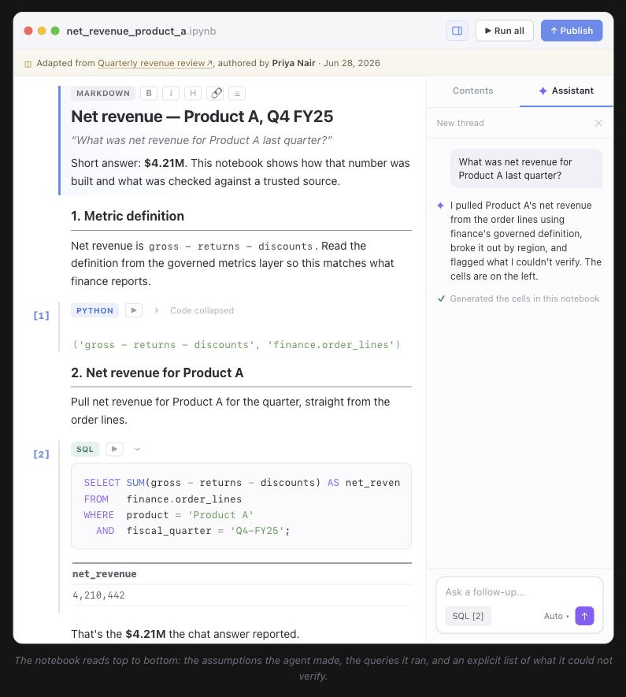Click the Run all button

click(x=504, y=31)
